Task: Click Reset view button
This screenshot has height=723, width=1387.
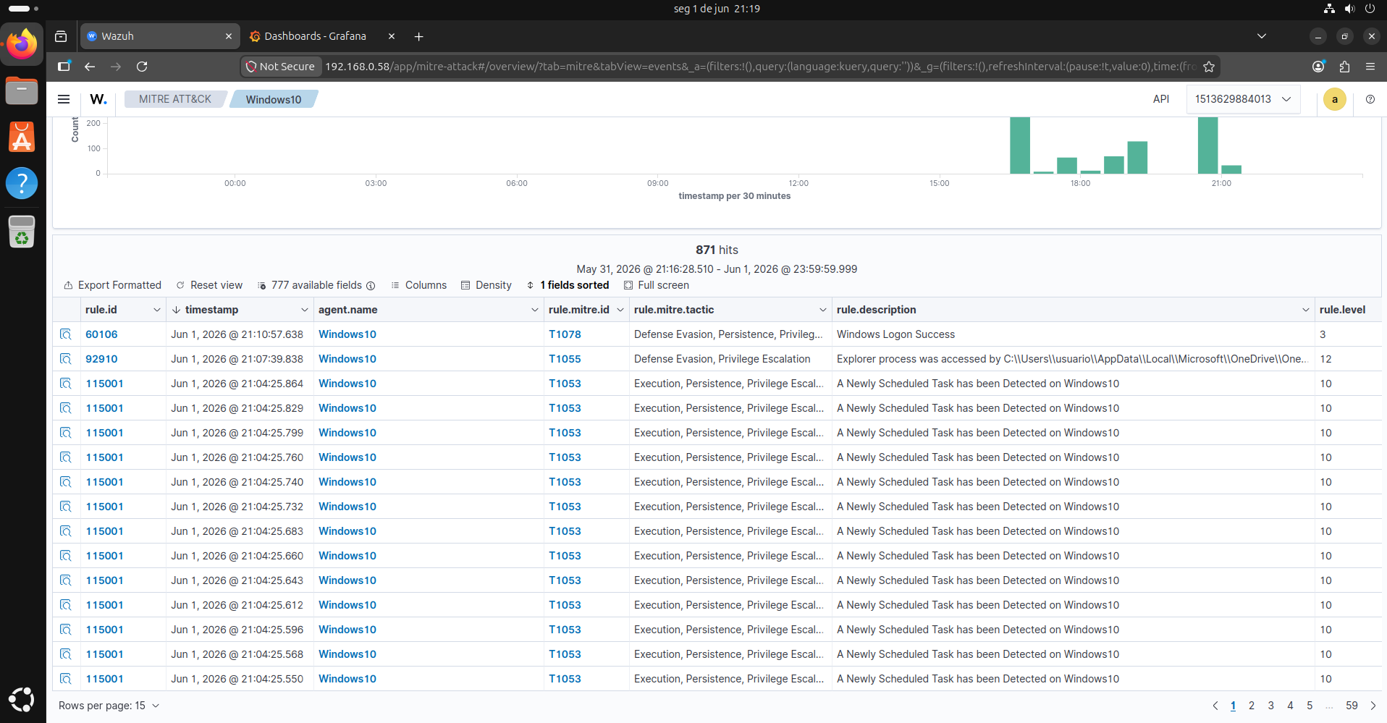Action: coord(209,285)
